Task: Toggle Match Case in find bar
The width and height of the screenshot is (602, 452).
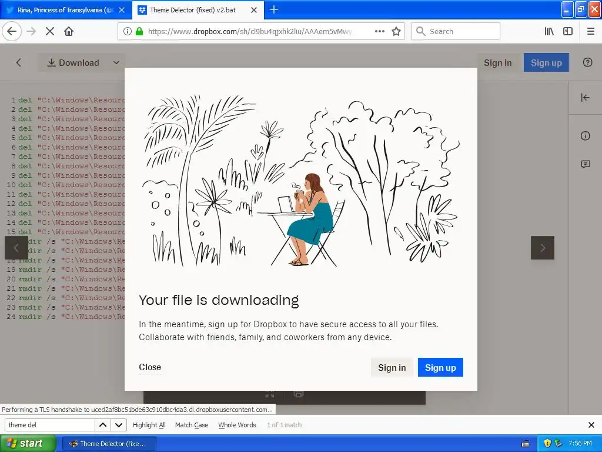Action: (x=192, y=425)
